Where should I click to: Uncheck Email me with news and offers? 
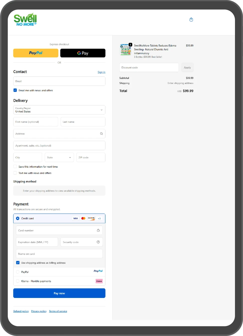click(15, 90)
